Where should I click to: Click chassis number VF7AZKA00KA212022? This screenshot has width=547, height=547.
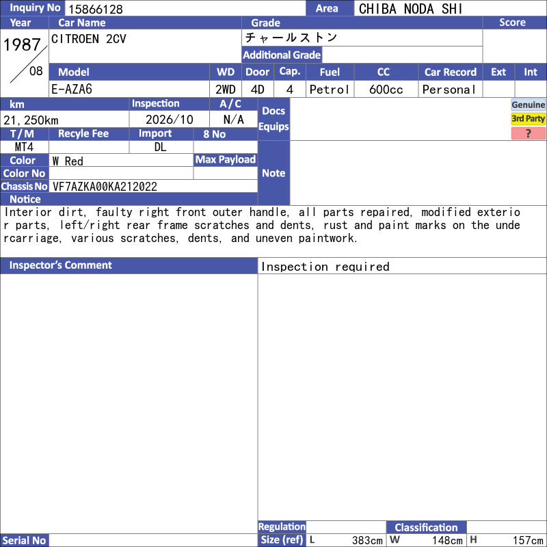pyautogui.click(x=105, y=187)
